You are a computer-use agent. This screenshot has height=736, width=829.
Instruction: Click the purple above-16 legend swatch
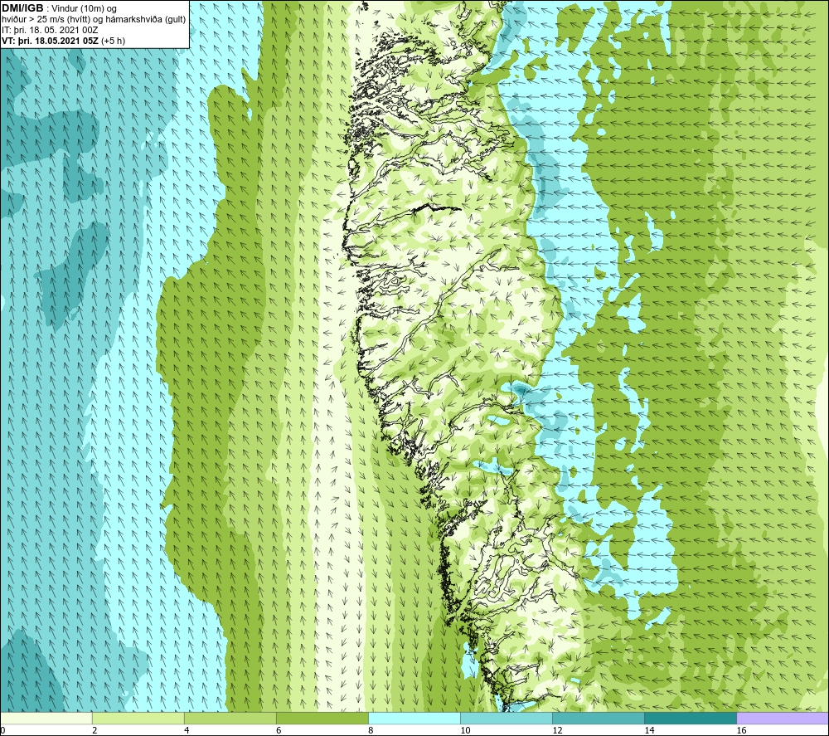tap(783, 719)
